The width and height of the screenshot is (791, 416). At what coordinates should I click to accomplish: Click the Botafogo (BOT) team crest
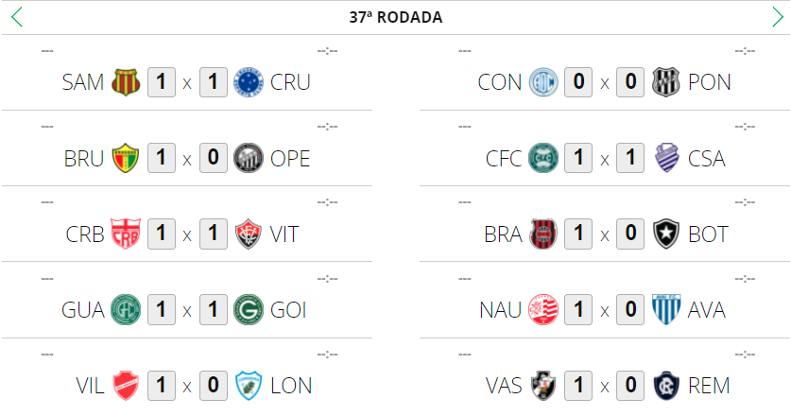click(x=666, y=234)
